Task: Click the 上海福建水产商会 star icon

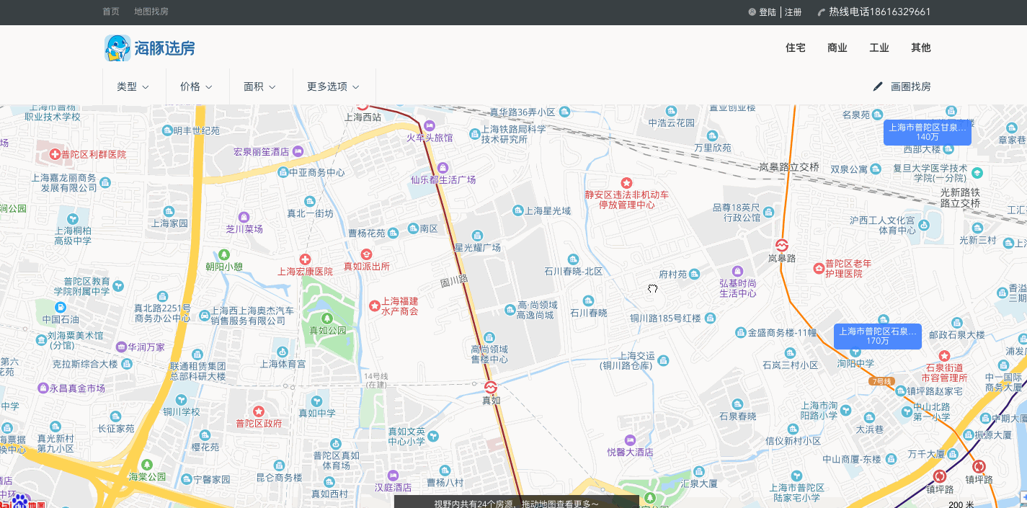Action: [374, 306]
